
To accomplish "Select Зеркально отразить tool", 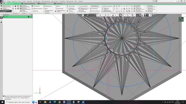I will (105, 9).
